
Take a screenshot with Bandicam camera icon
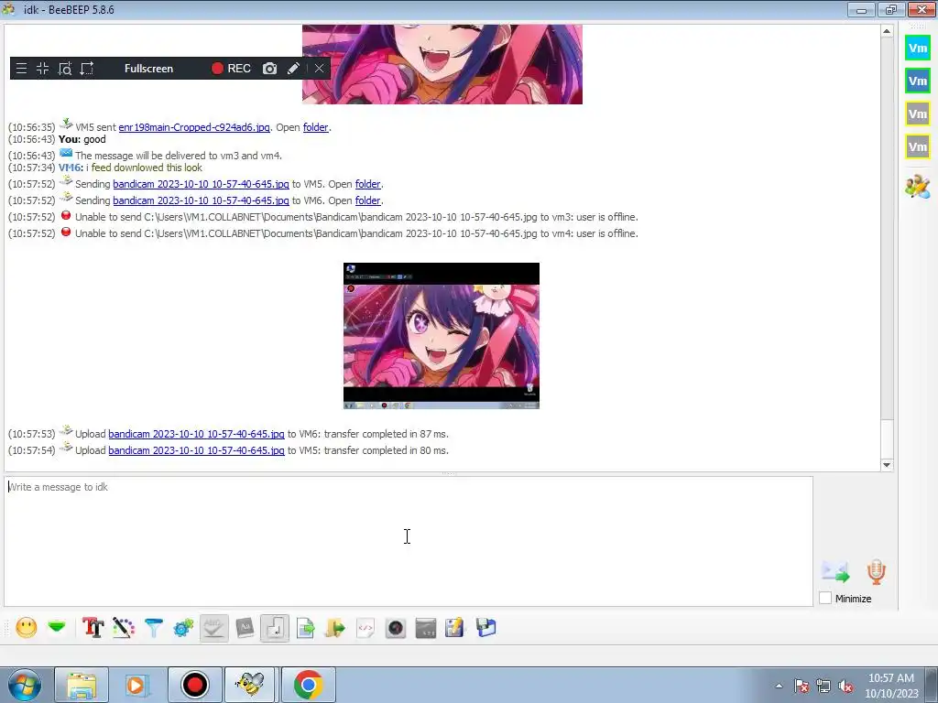270,69
